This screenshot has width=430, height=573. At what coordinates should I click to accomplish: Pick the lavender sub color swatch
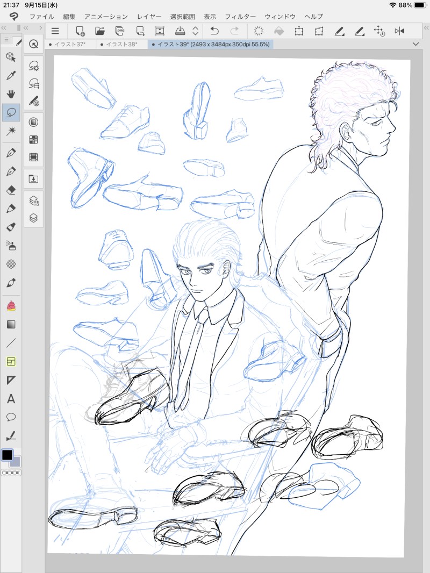click(x=16, y=462)
